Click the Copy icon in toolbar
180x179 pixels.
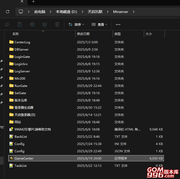coord(7,24)
